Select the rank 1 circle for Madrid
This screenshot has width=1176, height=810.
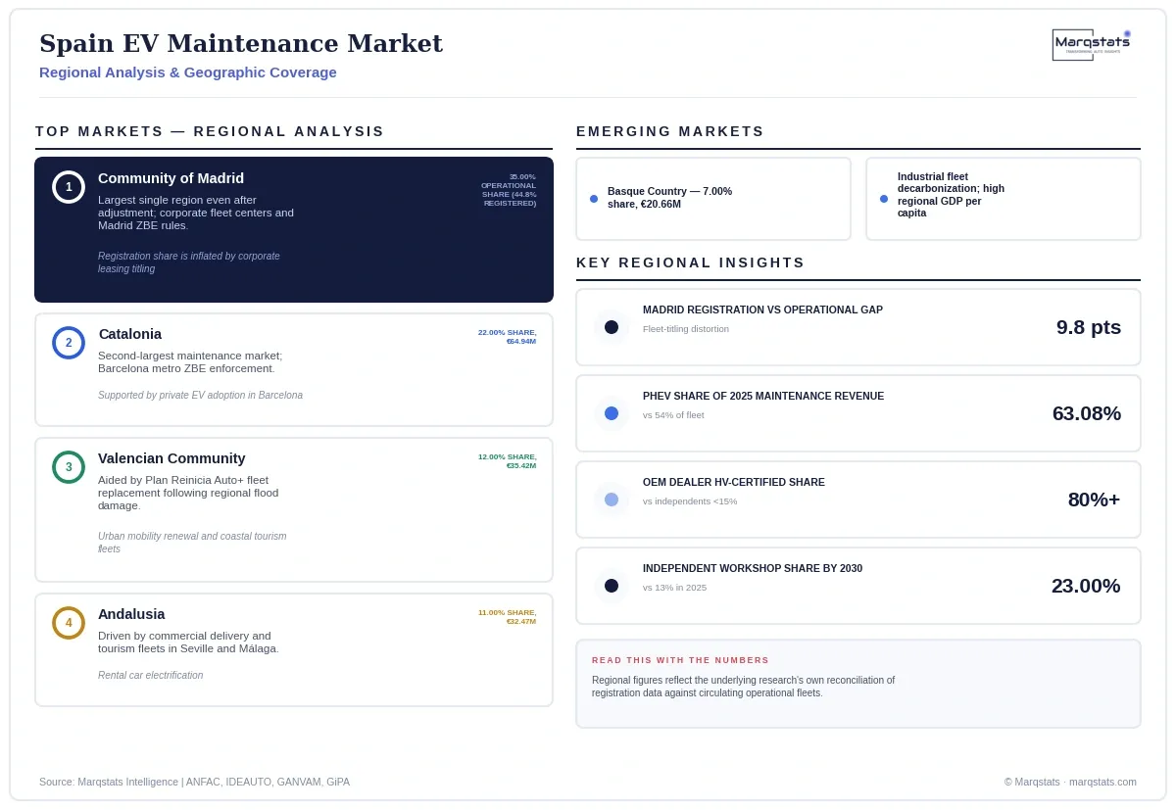click(x=69, y=187)
